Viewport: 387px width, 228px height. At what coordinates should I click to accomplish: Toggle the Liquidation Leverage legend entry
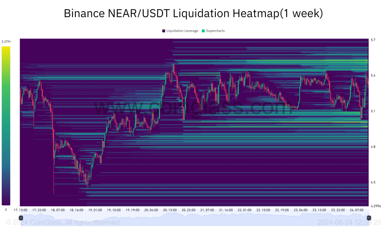tap(180, 31)
